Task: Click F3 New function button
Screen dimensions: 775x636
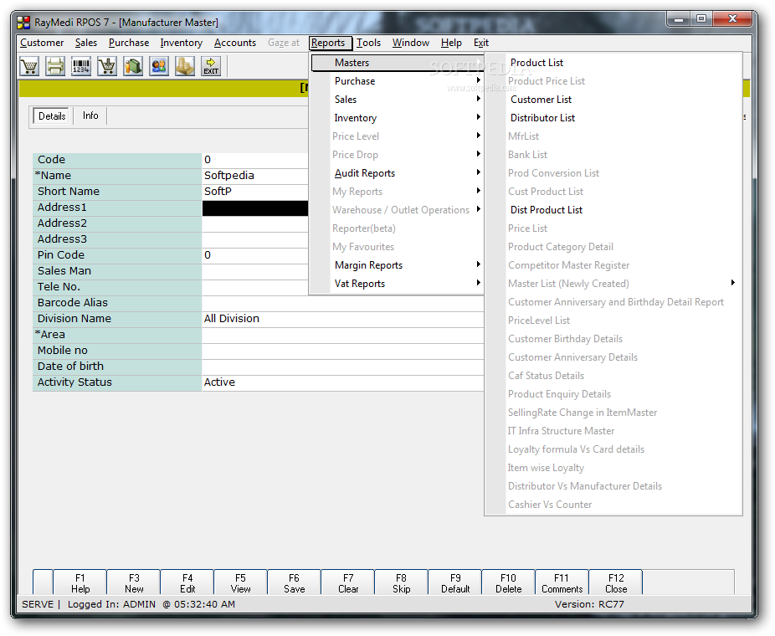Action: click(134, 583)
